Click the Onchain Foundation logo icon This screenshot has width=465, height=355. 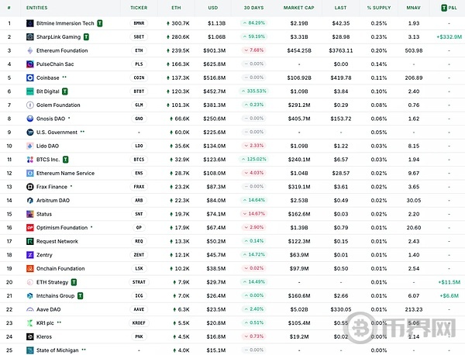tap(30, 269)
